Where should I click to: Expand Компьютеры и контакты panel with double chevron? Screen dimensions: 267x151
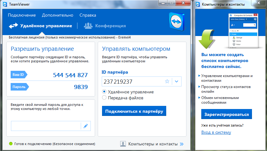point(182,144)
